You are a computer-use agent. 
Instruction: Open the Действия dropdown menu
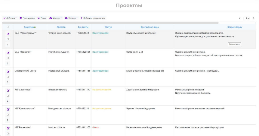(x=10, y=18)
